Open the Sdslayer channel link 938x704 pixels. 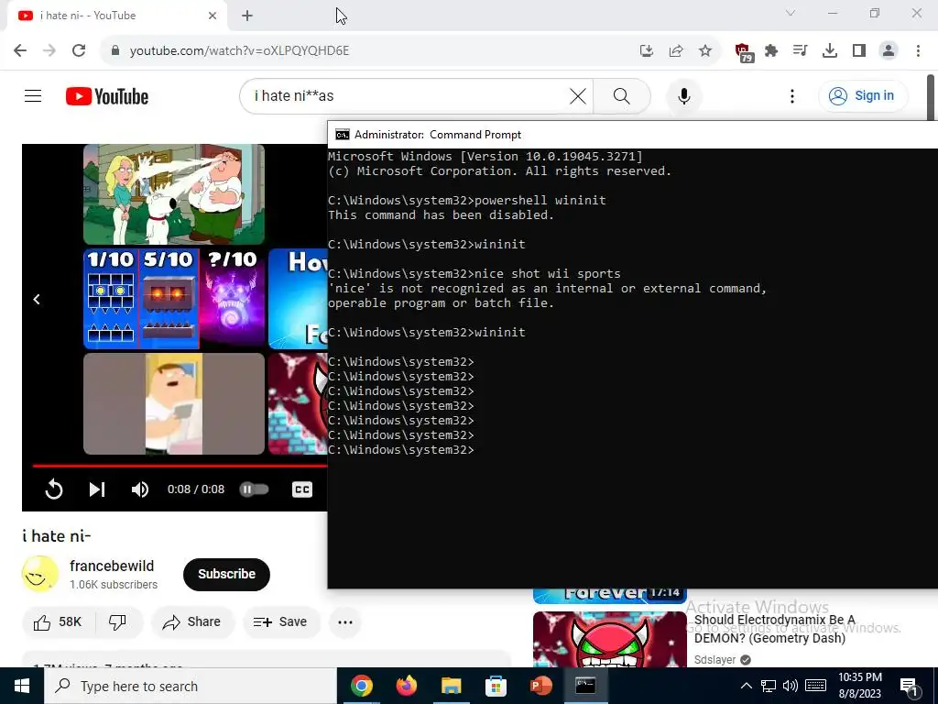(x=714, y=660)
